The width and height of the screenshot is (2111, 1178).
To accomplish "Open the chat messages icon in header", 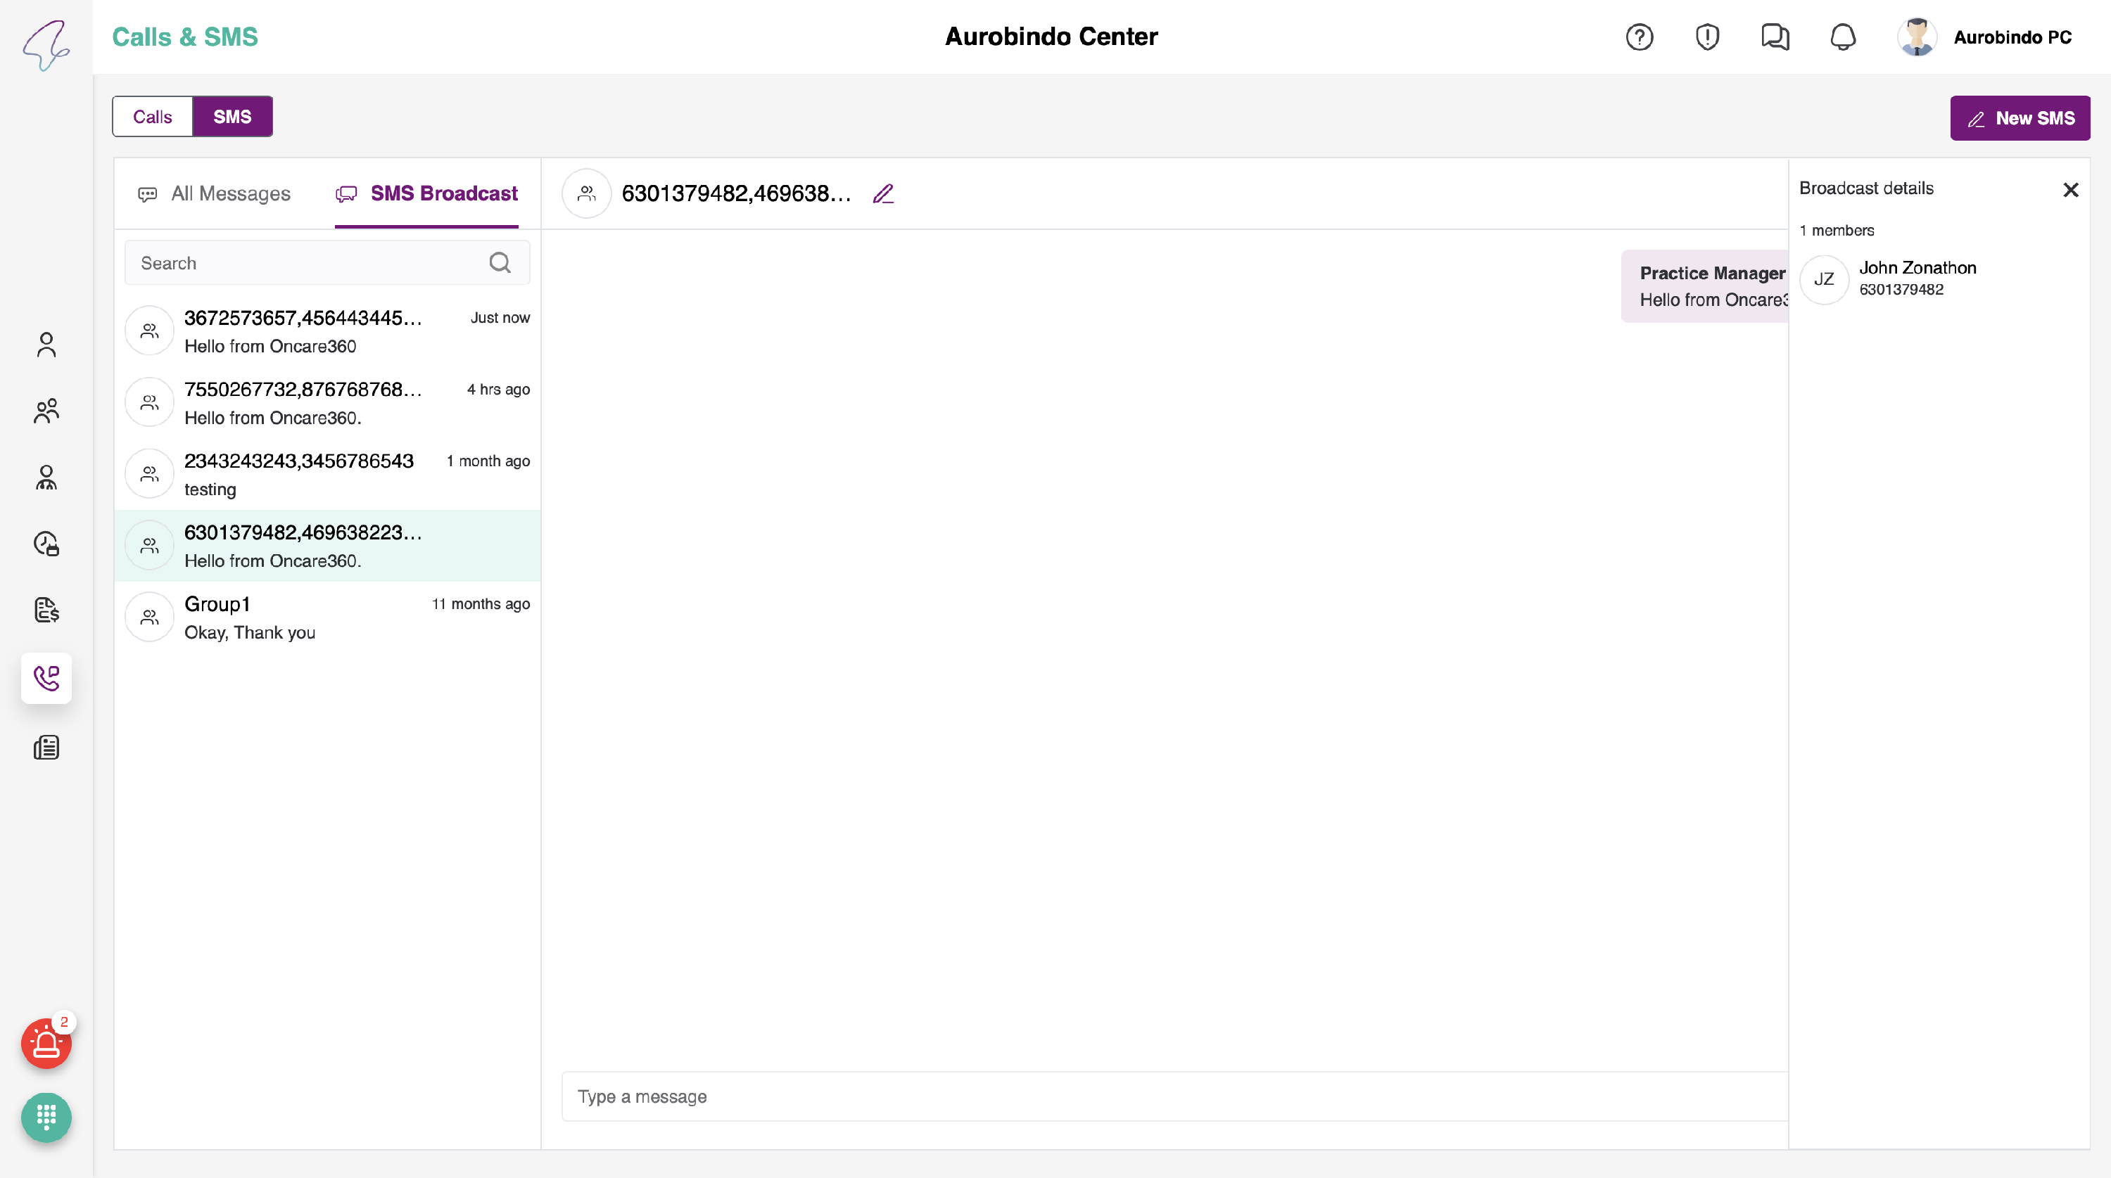I will (x=1775, y=37).
